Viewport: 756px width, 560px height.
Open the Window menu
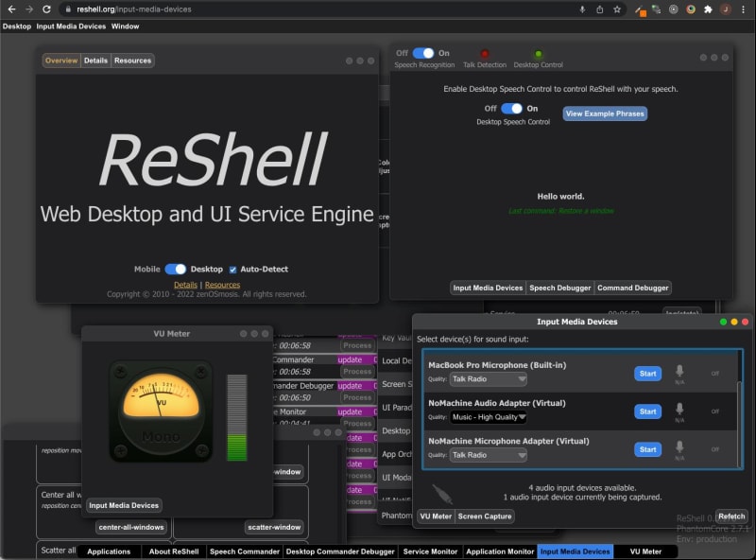coord(125,26)
